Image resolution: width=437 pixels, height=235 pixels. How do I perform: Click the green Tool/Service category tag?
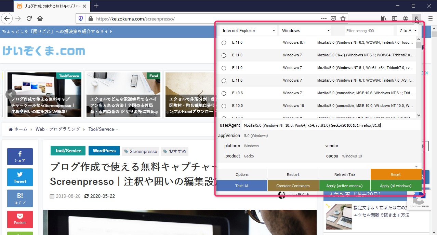click(x=68, y=151)
